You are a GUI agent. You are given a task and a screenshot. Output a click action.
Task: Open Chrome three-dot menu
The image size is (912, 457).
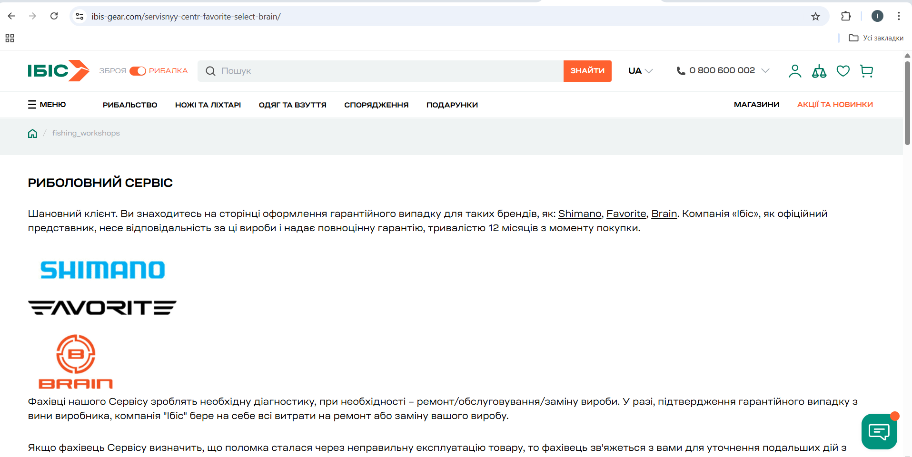coord(899,16)
